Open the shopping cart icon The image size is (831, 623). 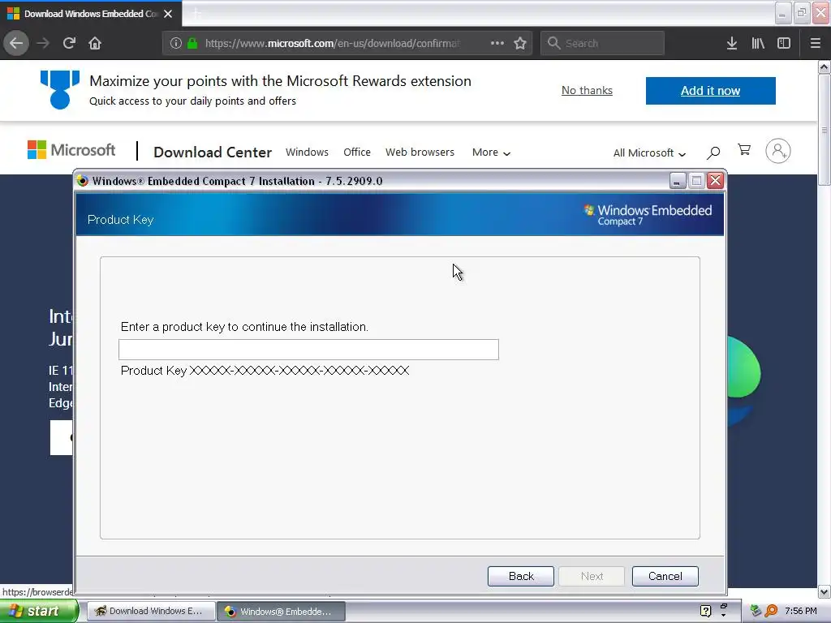(x=744, y=150)
